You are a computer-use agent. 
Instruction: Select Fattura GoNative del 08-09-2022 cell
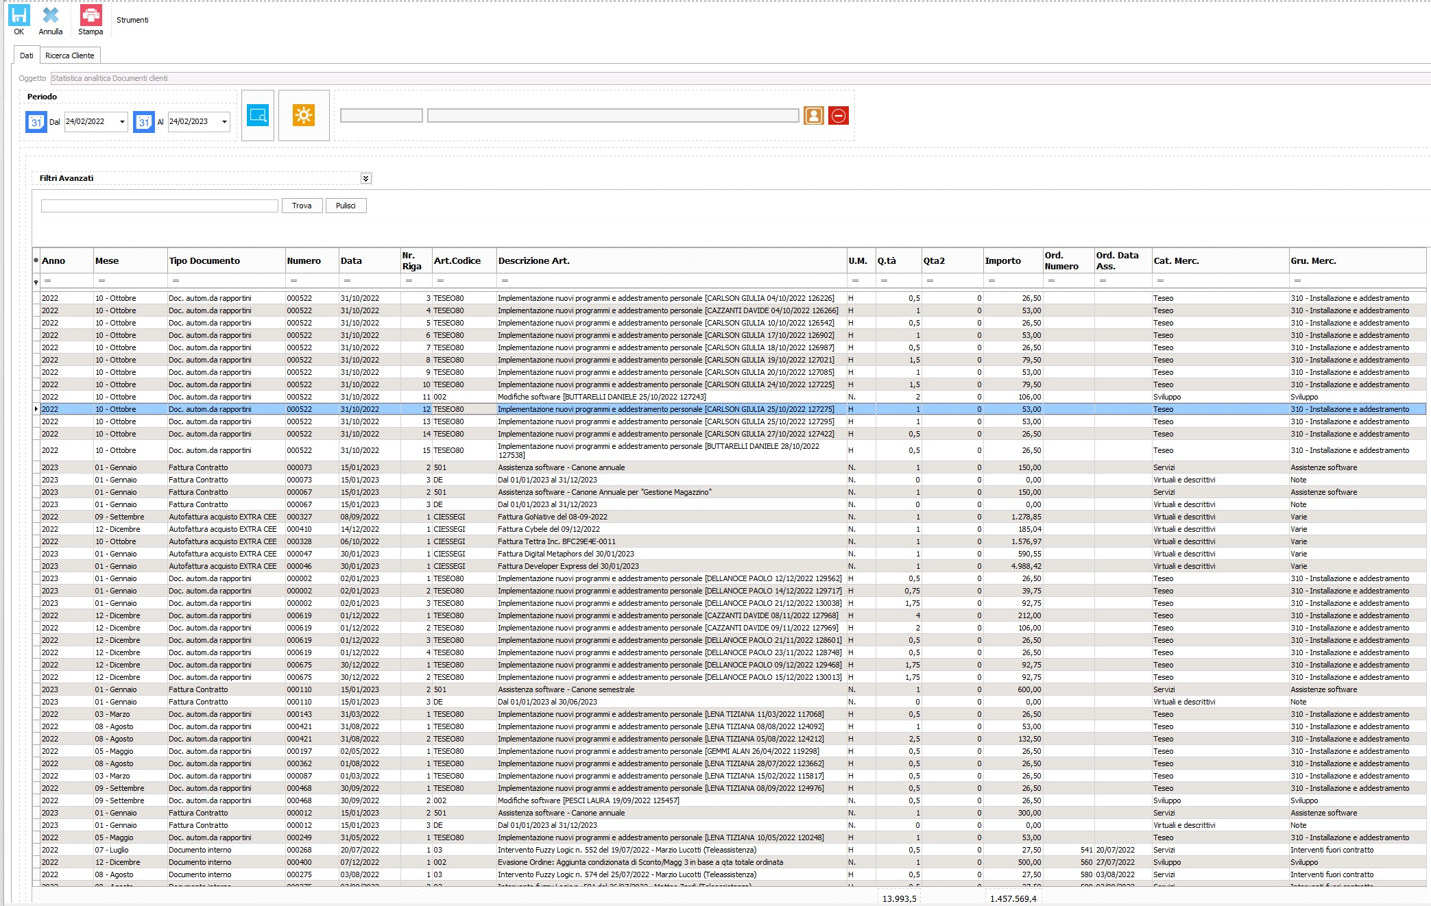coord(672,517)
